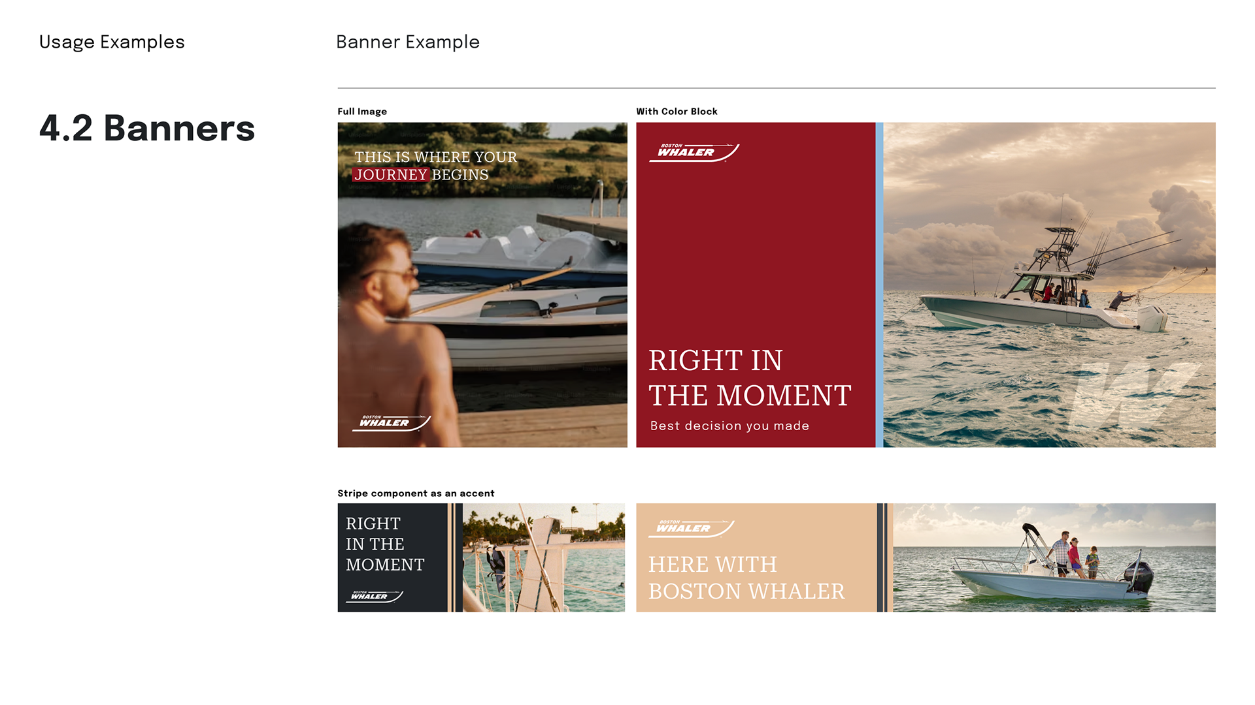Click the 'Best decision you made' tagline

pos(729,426)
